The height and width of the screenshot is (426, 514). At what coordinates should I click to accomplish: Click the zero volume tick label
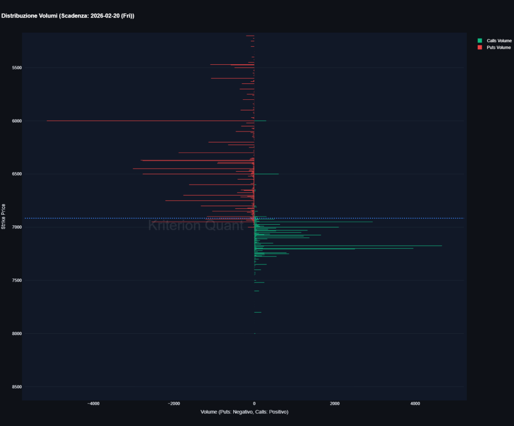click(x=254, y=403)
